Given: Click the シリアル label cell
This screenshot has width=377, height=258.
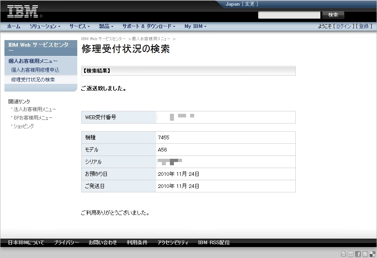Looking at the screenshot, I should (119, 162).
